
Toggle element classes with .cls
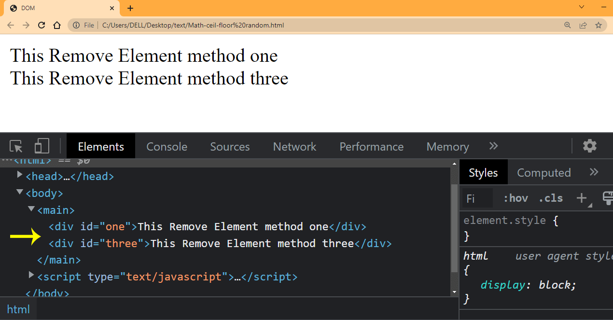550,198
